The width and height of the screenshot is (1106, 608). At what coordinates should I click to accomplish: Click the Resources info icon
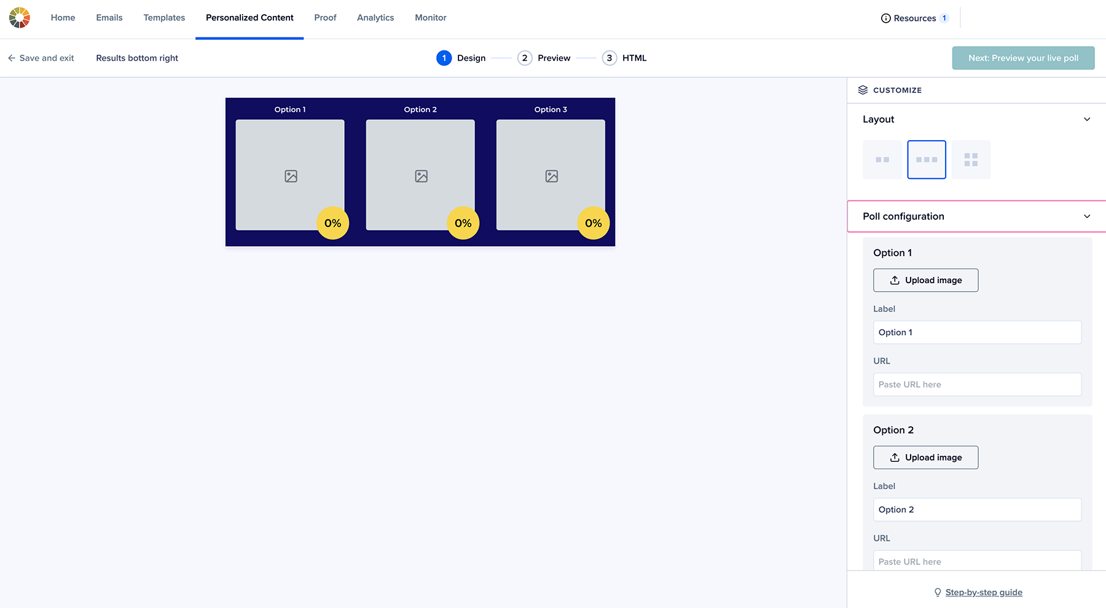click(885, 18)
